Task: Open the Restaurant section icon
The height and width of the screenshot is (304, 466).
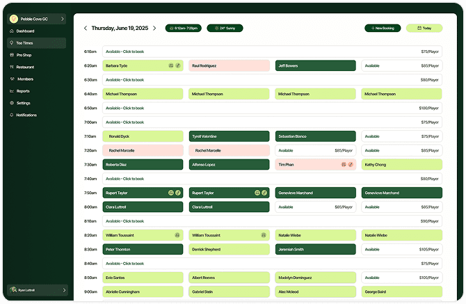Action: click(x=11, y=67)
